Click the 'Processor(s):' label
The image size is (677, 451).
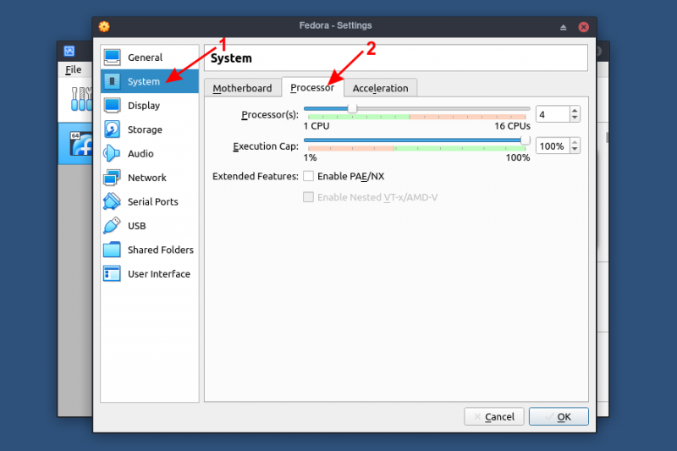[270, 115]
